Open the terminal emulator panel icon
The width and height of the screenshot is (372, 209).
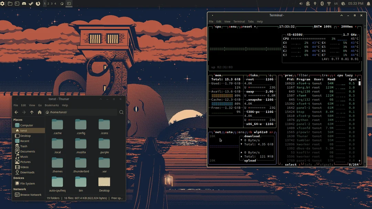[x=17, y=4]
